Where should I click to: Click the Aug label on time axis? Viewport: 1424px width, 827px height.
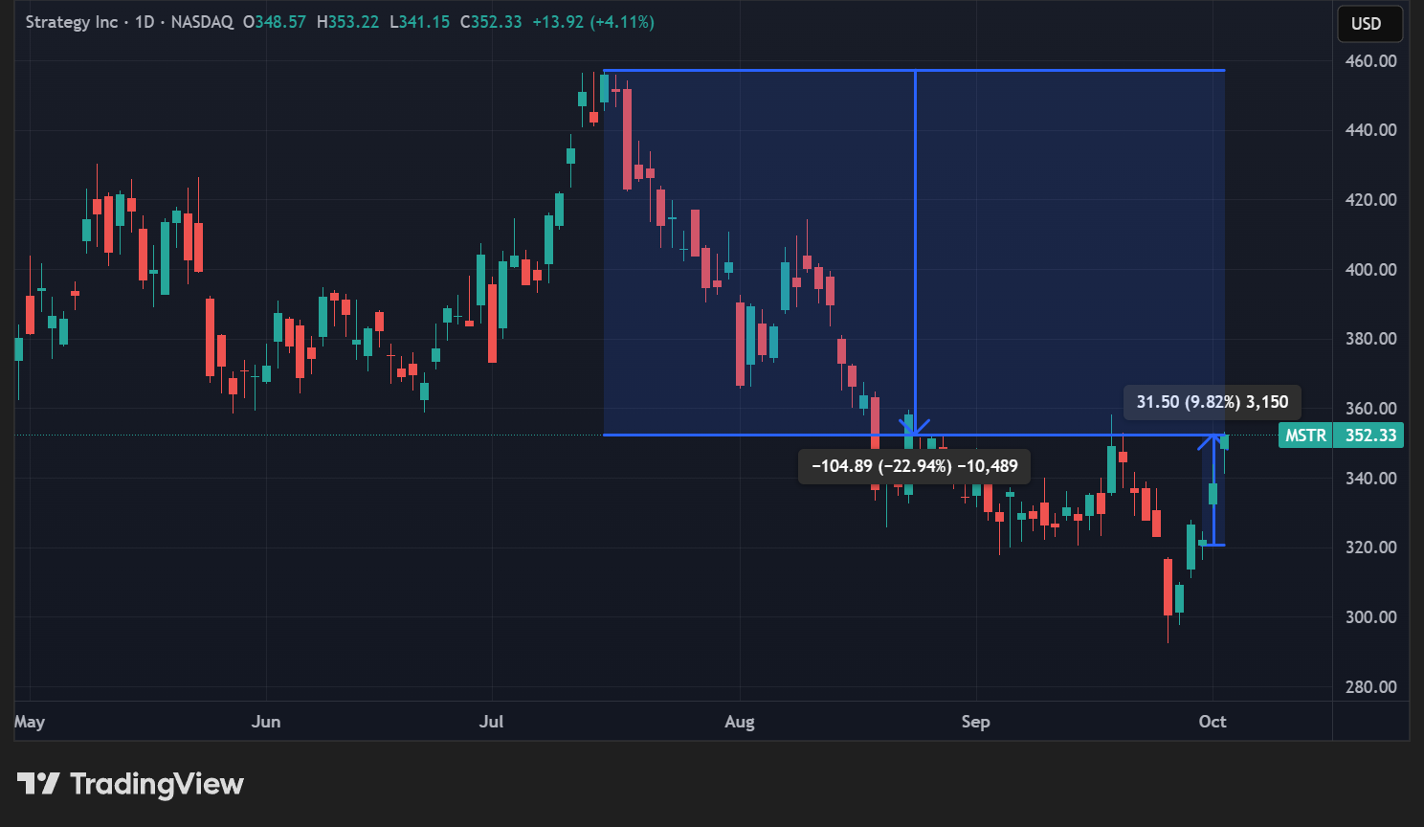740,722
